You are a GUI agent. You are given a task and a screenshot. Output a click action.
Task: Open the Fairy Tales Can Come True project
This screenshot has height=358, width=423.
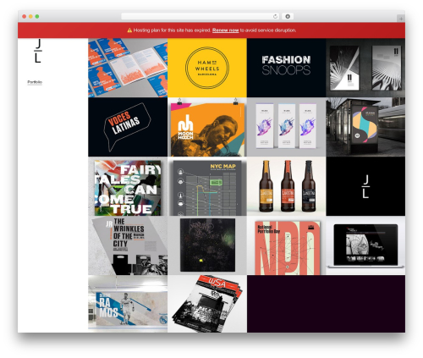coord(128,186)
